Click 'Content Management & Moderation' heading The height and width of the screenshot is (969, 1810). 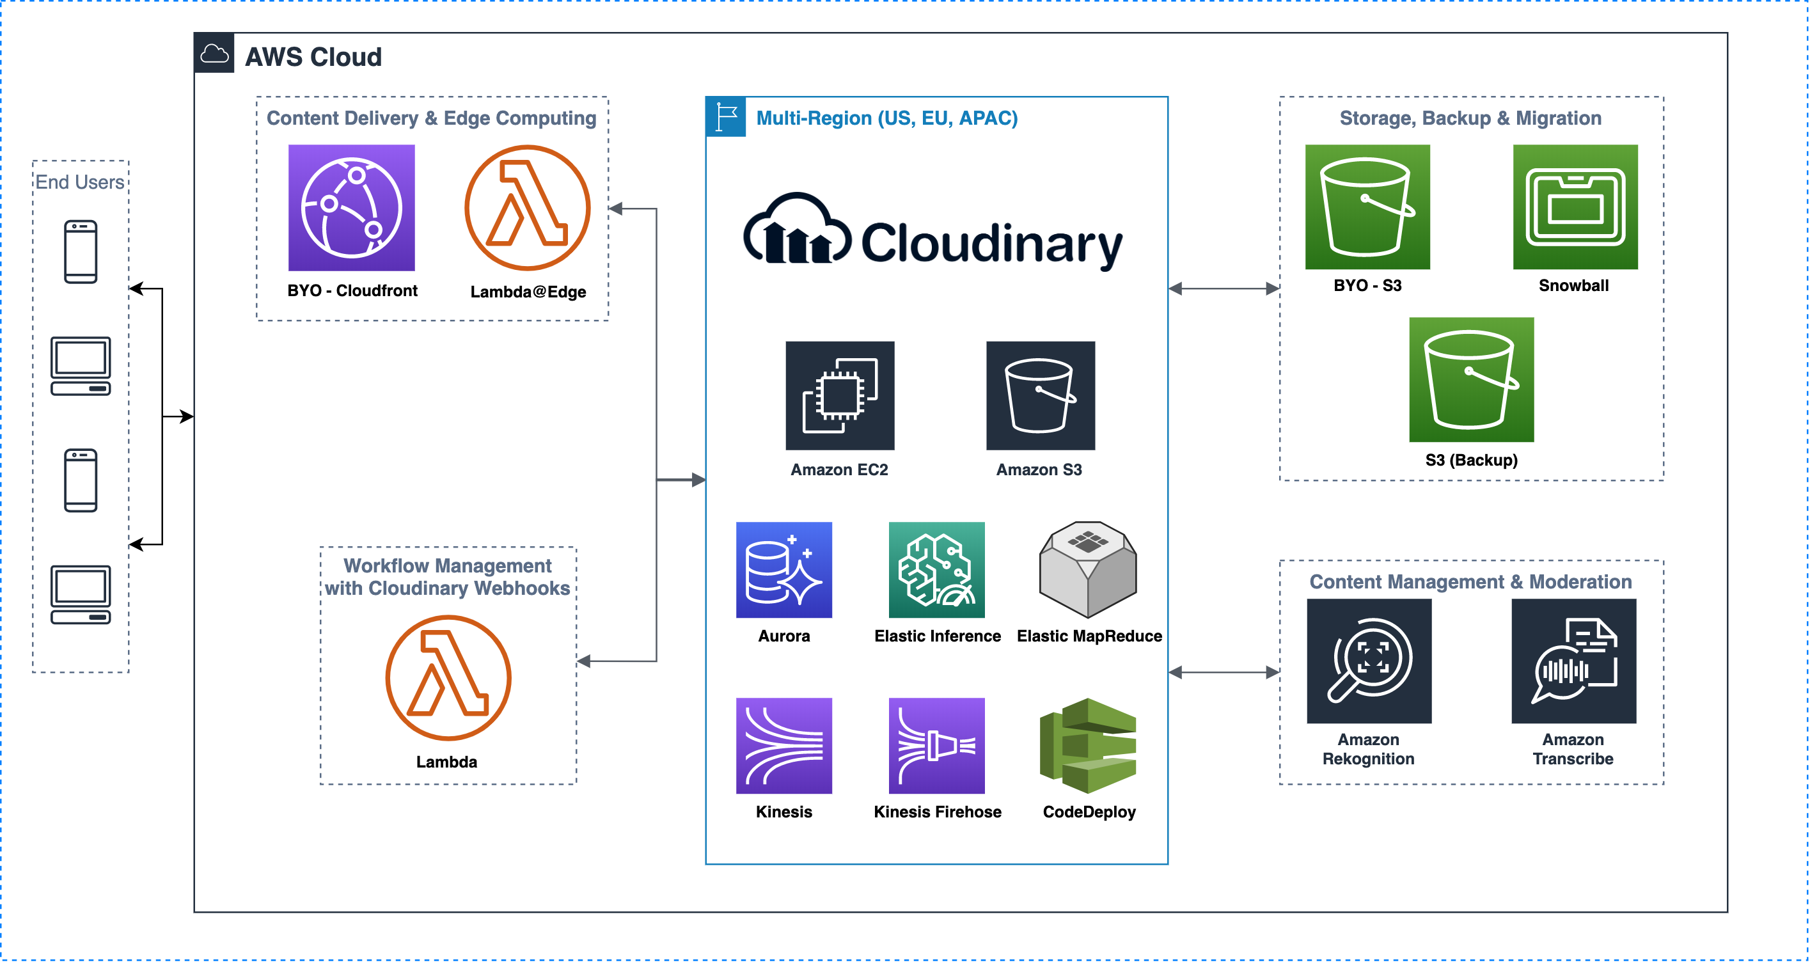tap(1470, 582)
